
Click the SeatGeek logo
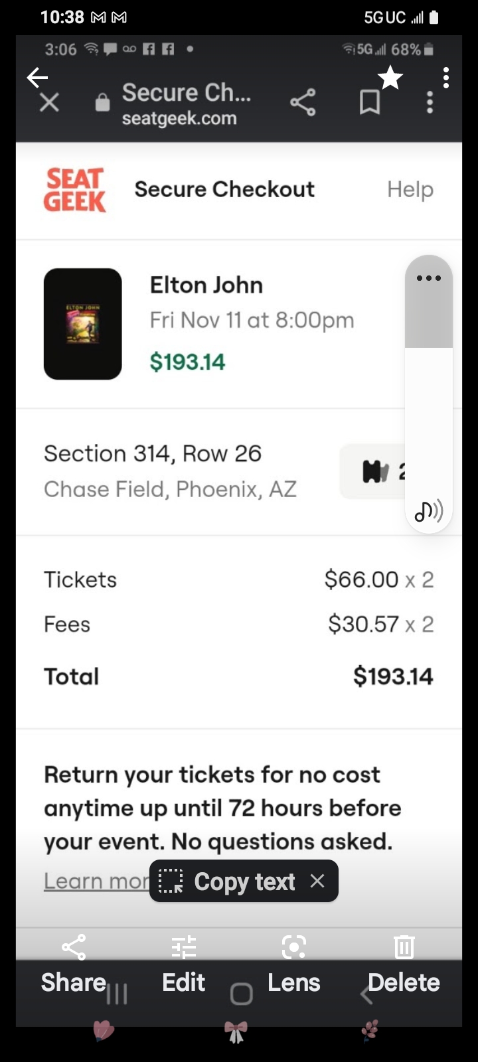pyautogui.click(x=74, y=190)
